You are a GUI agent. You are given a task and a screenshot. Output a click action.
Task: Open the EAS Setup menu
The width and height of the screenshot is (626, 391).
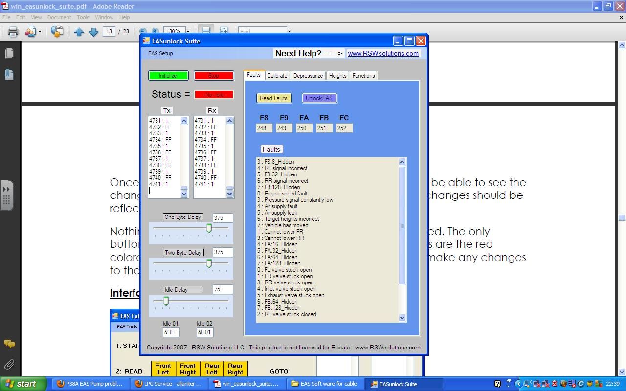click(x=160, y=53)
